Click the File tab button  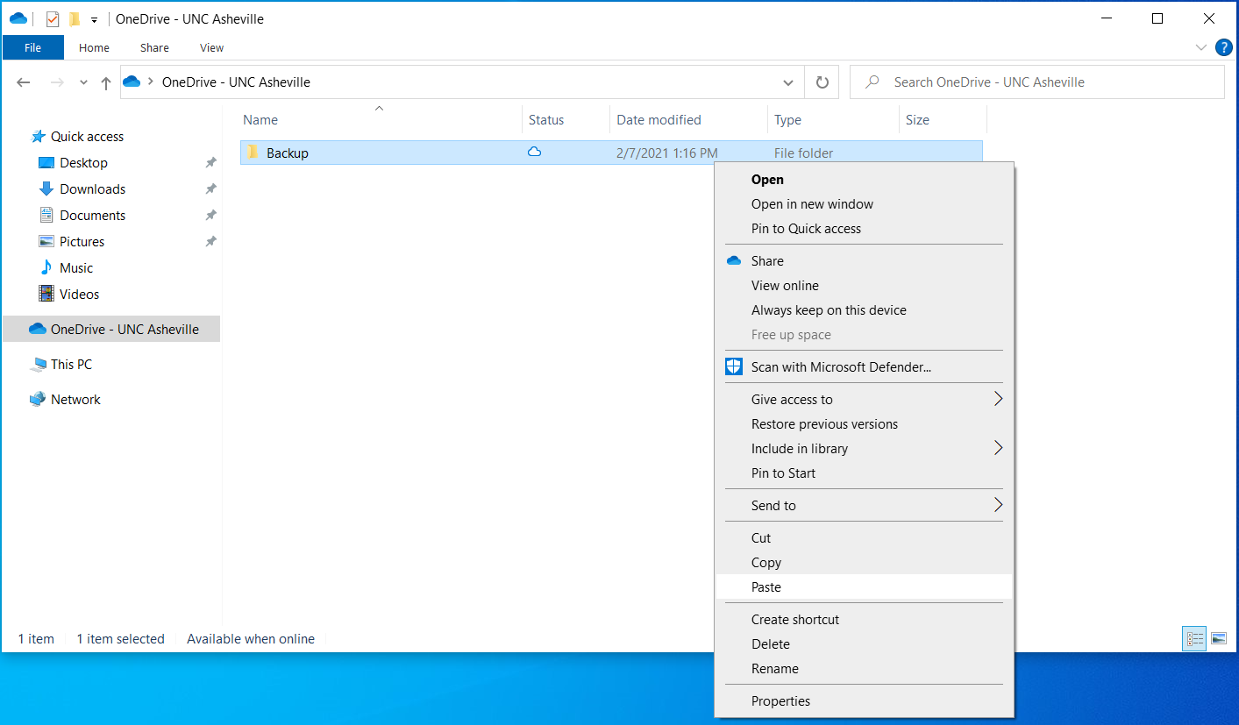[x=33, y=48]
